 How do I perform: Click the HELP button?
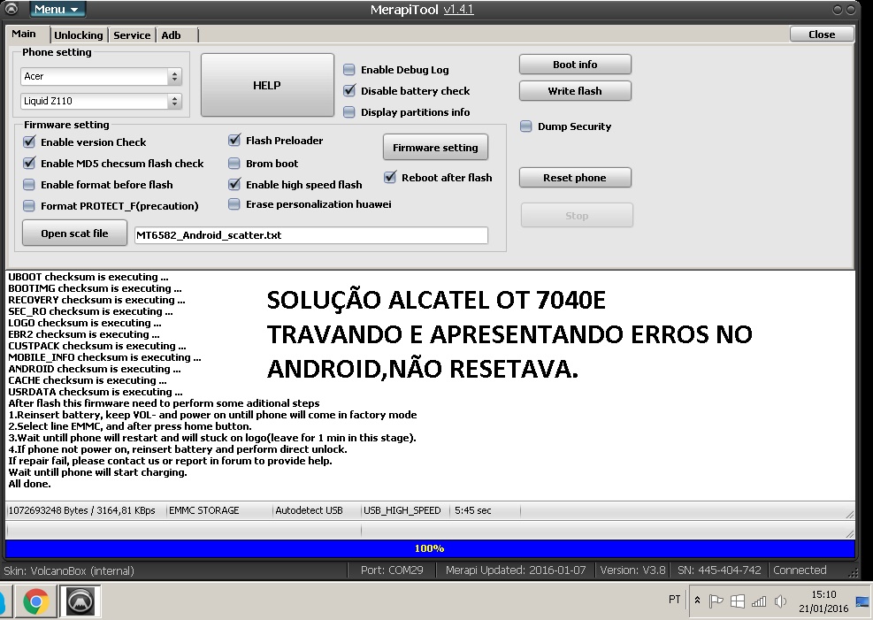pyautogui.click(x=267, y=85)
